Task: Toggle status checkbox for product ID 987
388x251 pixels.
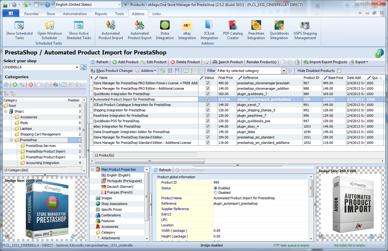Action: [x=208, y=83]
